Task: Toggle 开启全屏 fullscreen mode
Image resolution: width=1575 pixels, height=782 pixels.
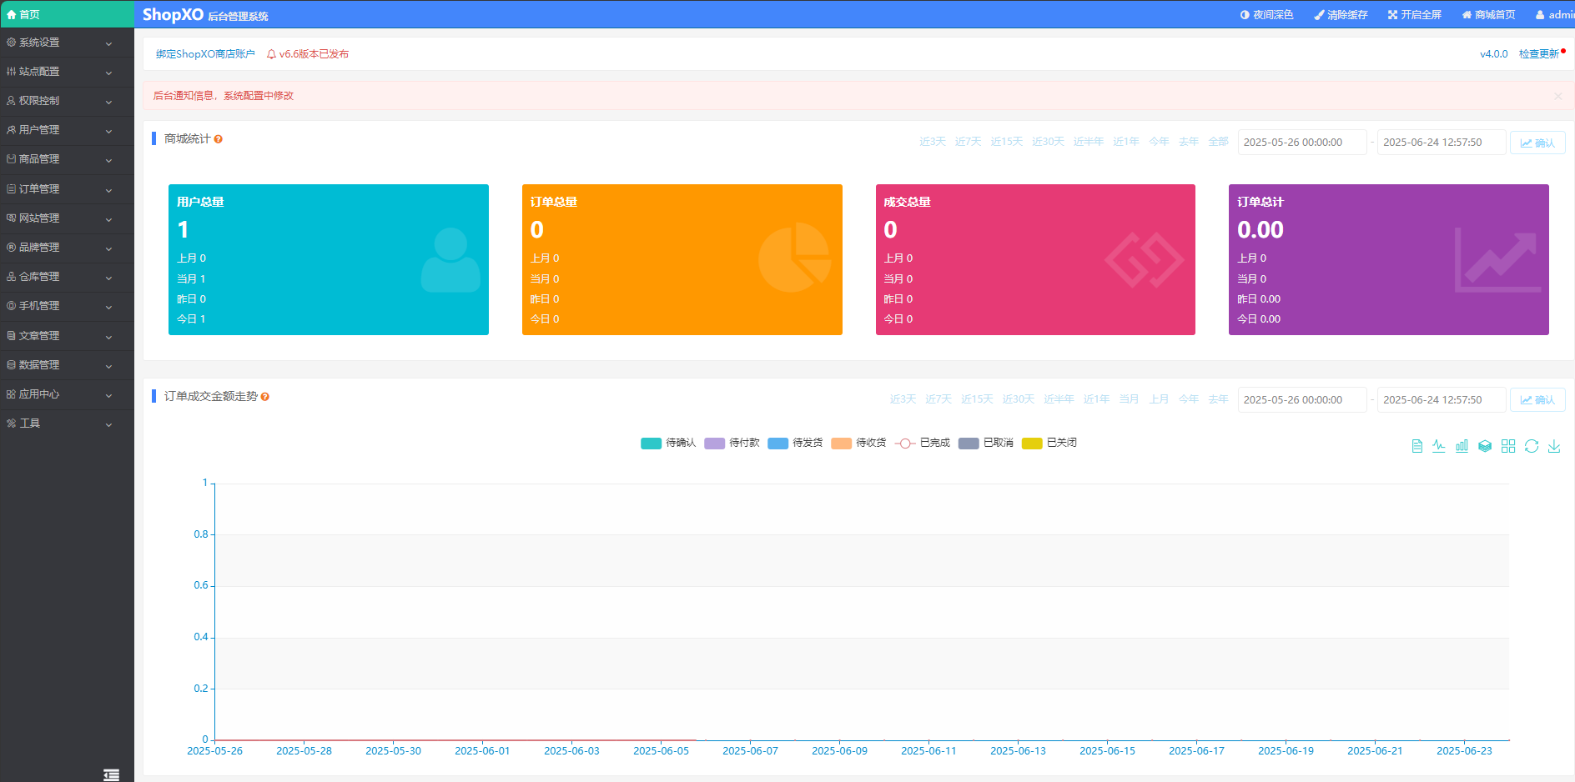Action: point(1414,15)
